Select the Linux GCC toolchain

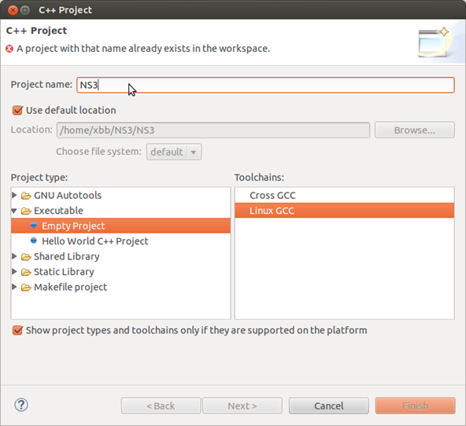345,211
